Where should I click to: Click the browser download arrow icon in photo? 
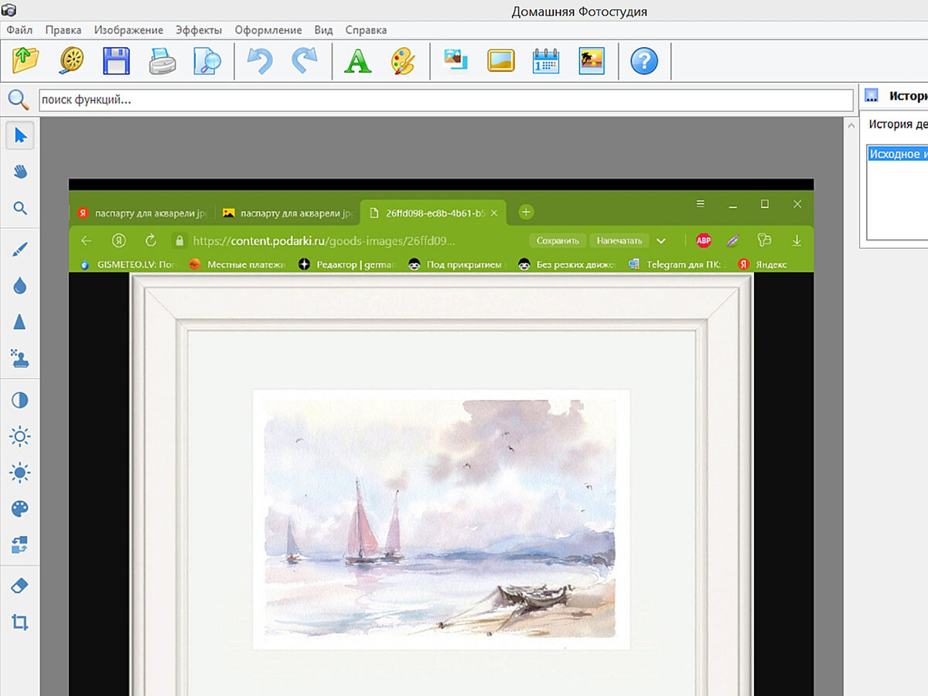tap(797, 241)
